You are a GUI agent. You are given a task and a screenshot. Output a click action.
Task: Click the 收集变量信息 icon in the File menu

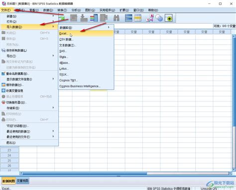click(3, 91)
